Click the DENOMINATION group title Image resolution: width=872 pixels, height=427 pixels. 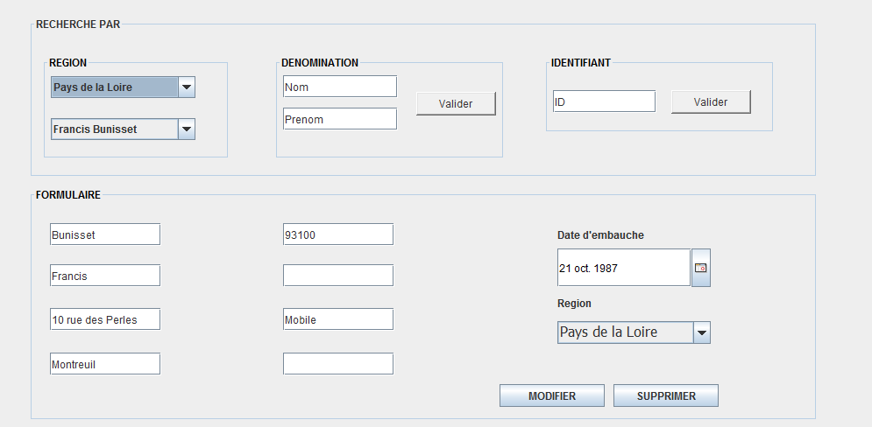[320, 63]
